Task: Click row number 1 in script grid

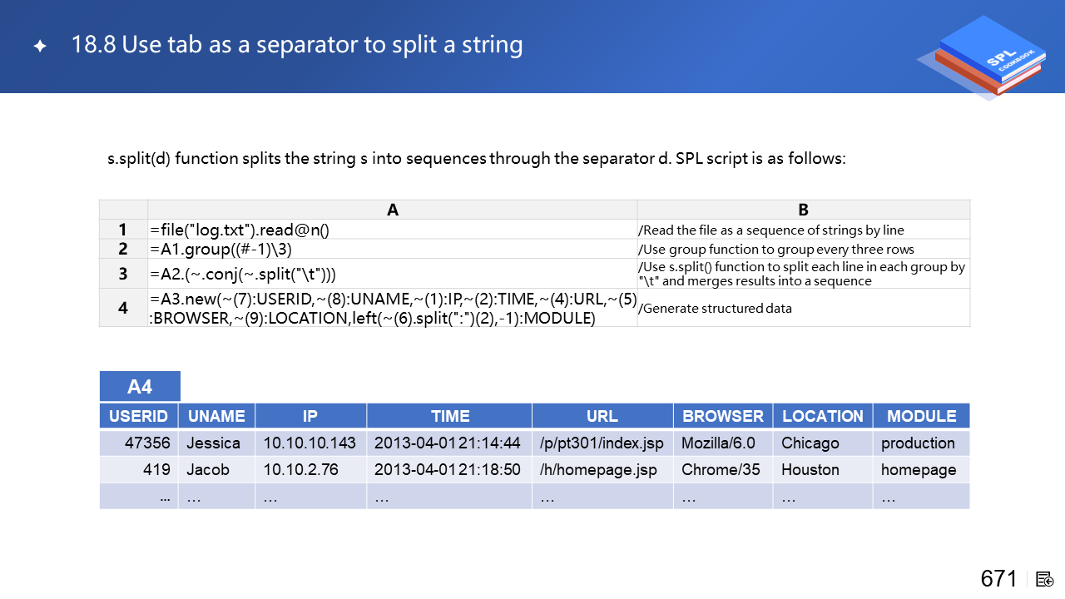Action: point(123,230)
